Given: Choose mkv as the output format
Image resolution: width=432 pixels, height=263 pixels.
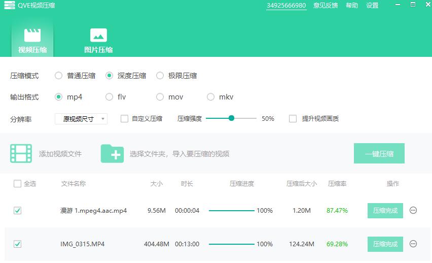Looking at the screenshot, I should click(211, 97).
